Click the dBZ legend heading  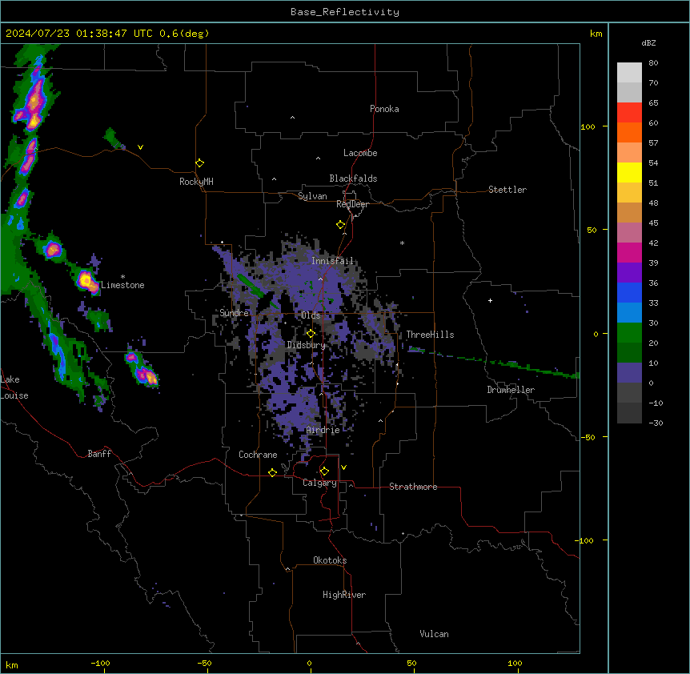pos(648,42)
